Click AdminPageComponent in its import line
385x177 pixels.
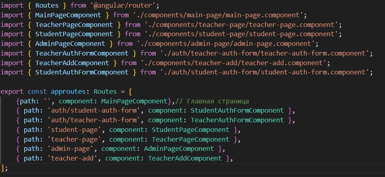tap(70, 44)
